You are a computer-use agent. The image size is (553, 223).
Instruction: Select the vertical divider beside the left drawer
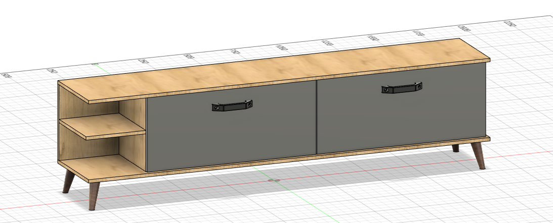[133, 135]
